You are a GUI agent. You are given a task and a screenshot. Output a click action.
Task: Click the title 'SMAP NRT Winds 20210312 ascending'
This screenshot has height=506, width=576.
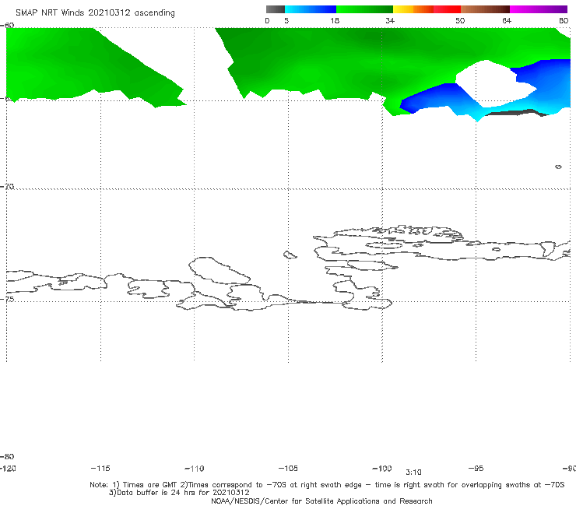point(95,12)
